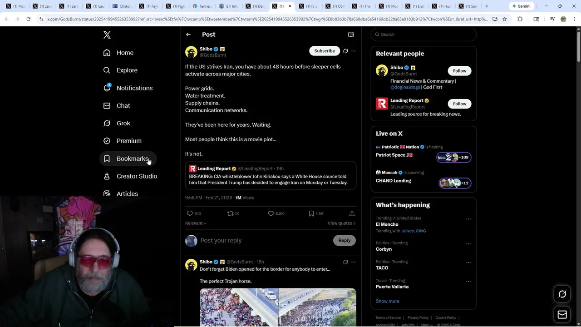
Task: Open El Mencho trending topic
Action: tap(387, 224)
